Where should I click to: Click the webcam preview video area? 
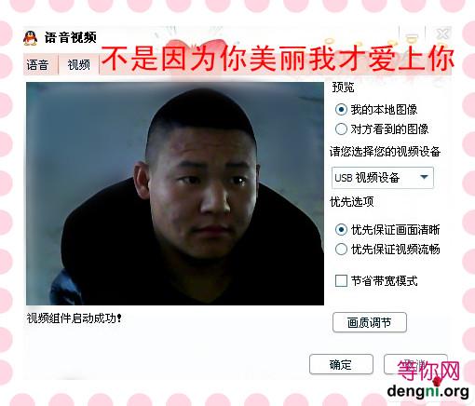[x=175, y=194]
